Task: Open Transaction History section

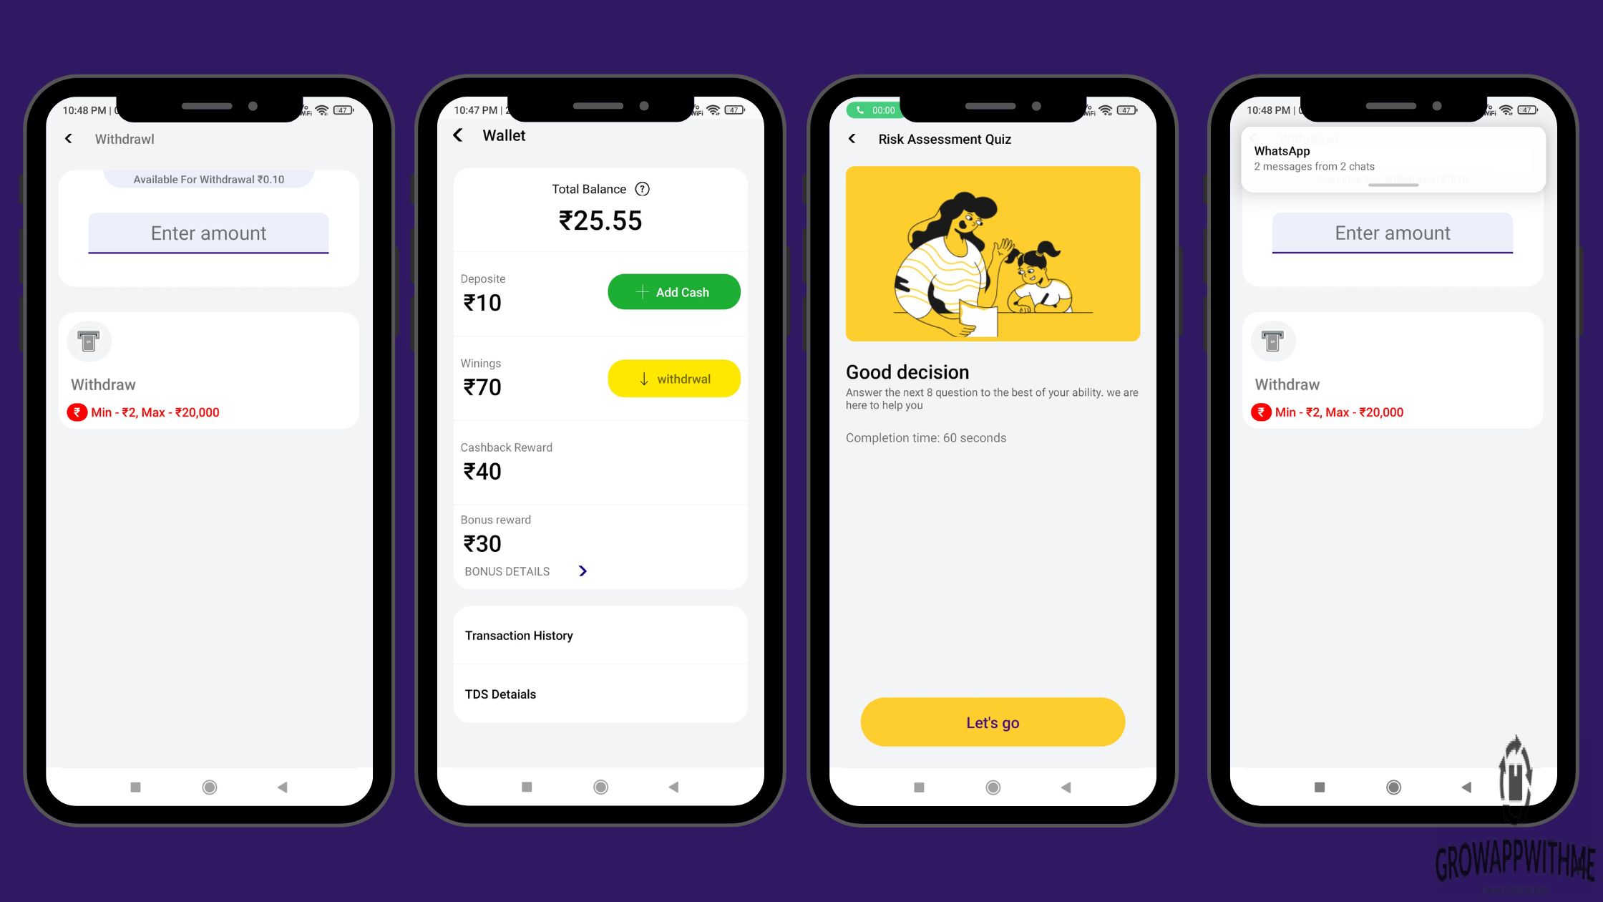Action: pyautogui.click(x=601, y=636)
